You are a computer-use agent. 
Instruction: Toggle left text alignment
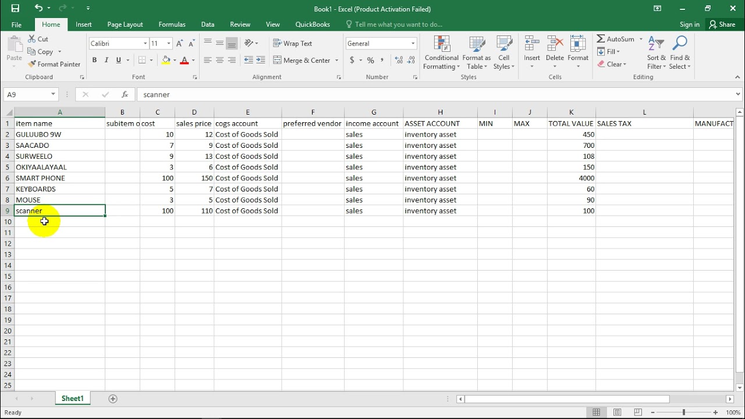[208, 61]
